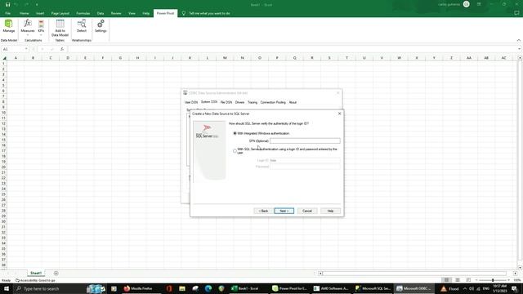The height and width of the screenshot is (294, 523).
Task: Click Cancel in the SQL Server dialog
Action: tap(307, 211)
